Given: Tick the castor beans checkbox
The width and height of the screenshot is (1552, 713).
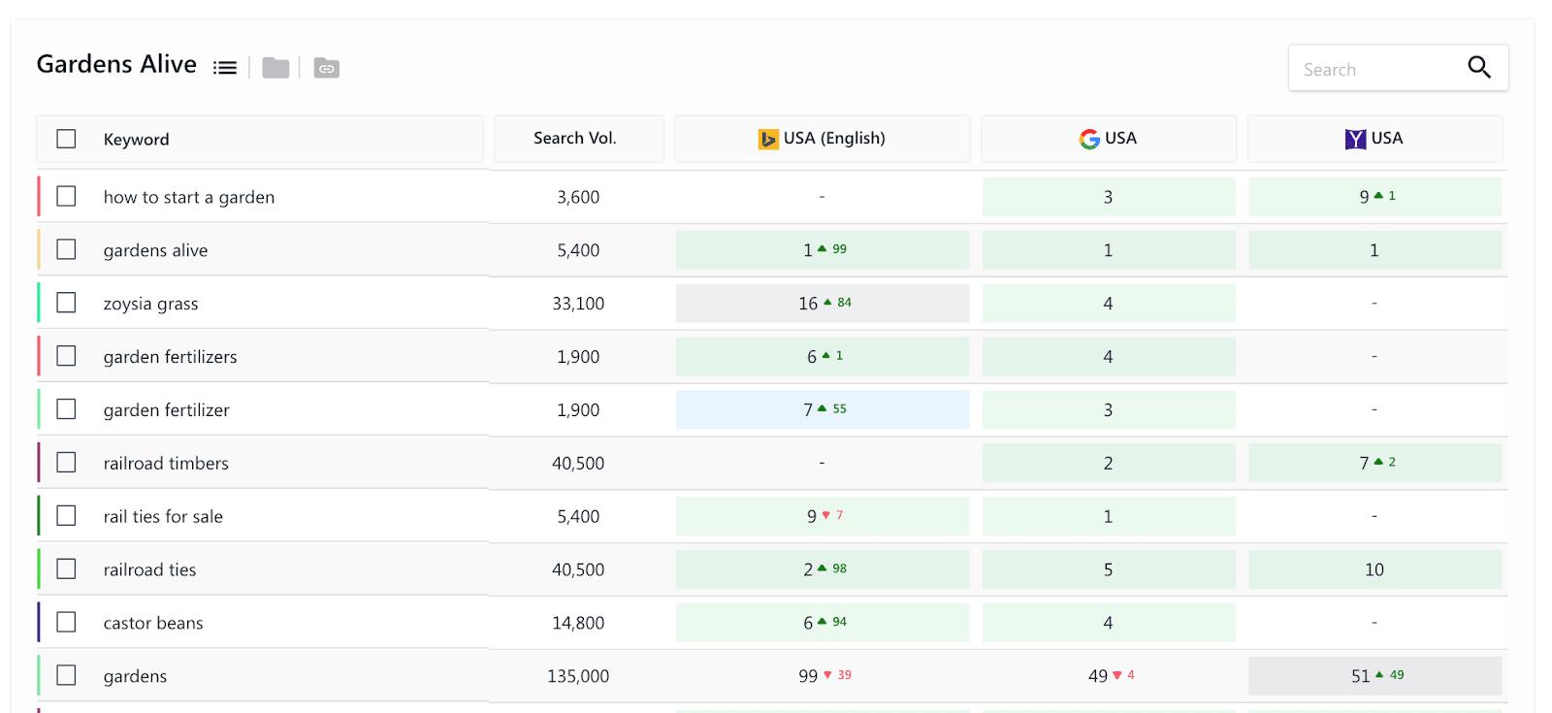Looking at the screenshot, I should [x=66, y=622].
